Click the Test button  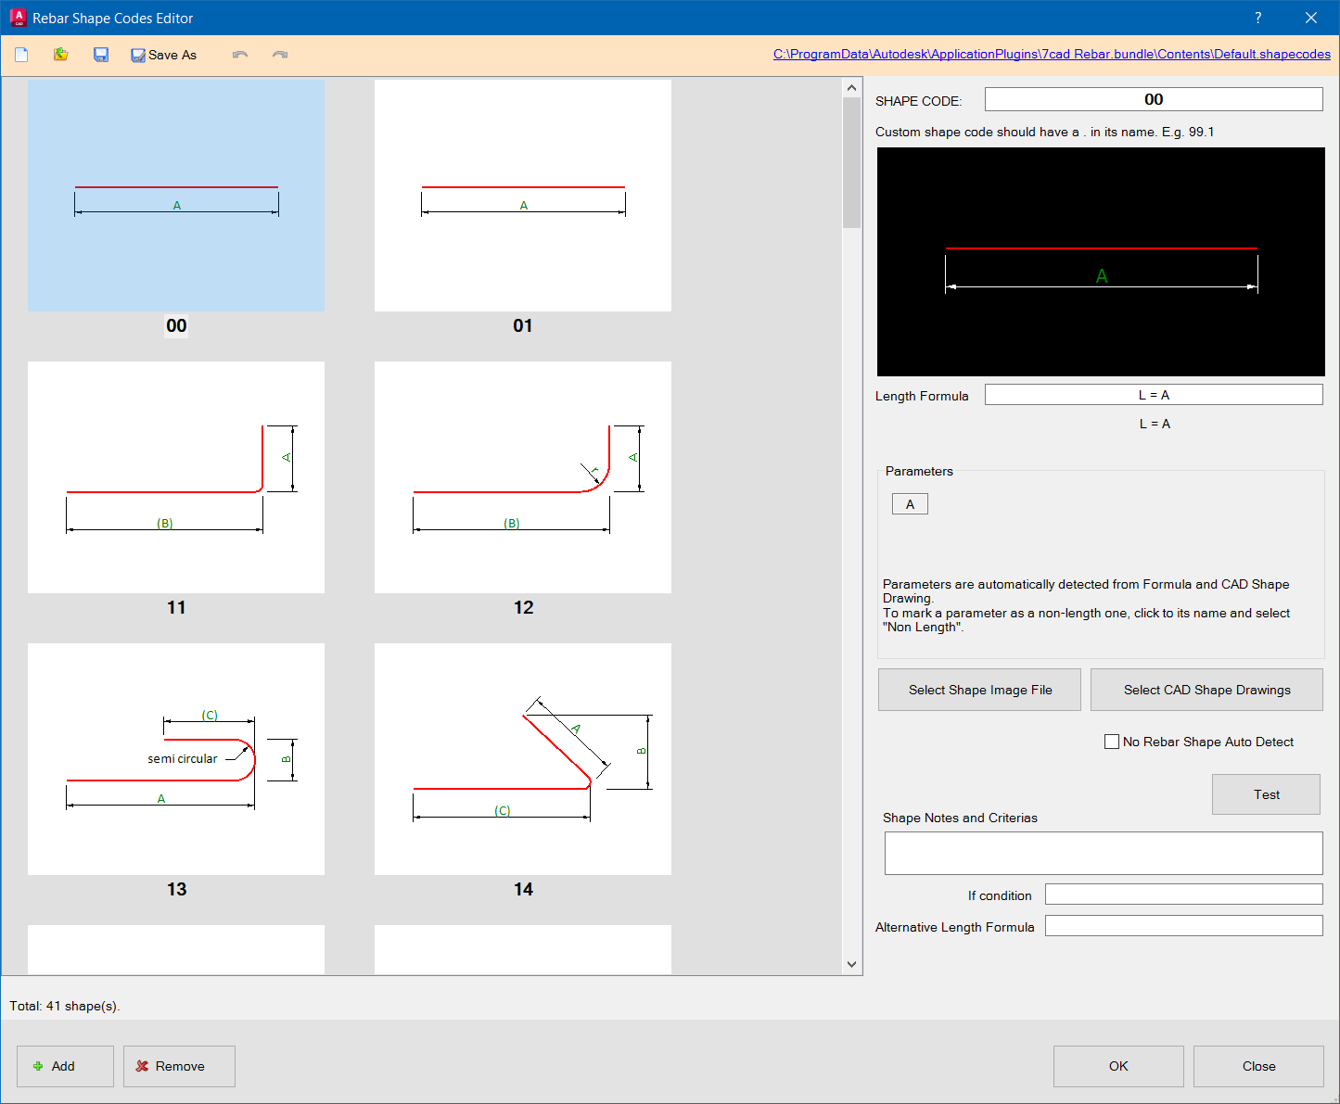point(1266,794)
